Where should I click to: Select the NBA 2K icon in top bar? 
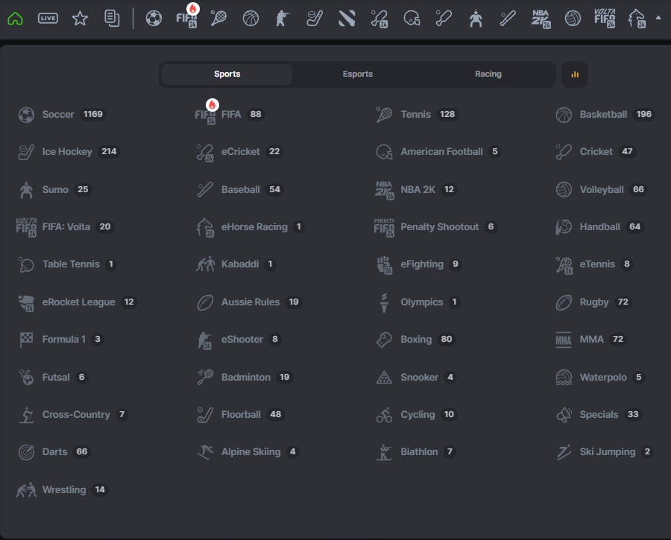(540, 19)
